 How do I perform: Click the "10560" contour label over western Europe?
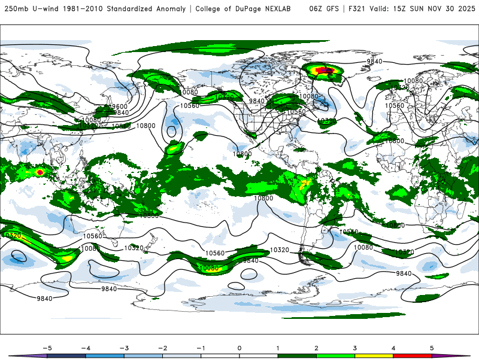click(395, 106)
